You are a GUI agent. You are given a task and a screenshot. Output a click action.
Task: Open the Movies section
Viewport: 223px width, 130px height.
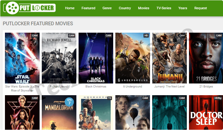[x=144, y=8]
